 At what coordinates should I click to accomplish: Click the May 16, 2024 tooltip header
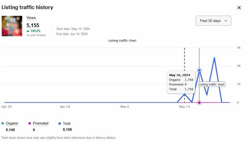tap(179, 75)
